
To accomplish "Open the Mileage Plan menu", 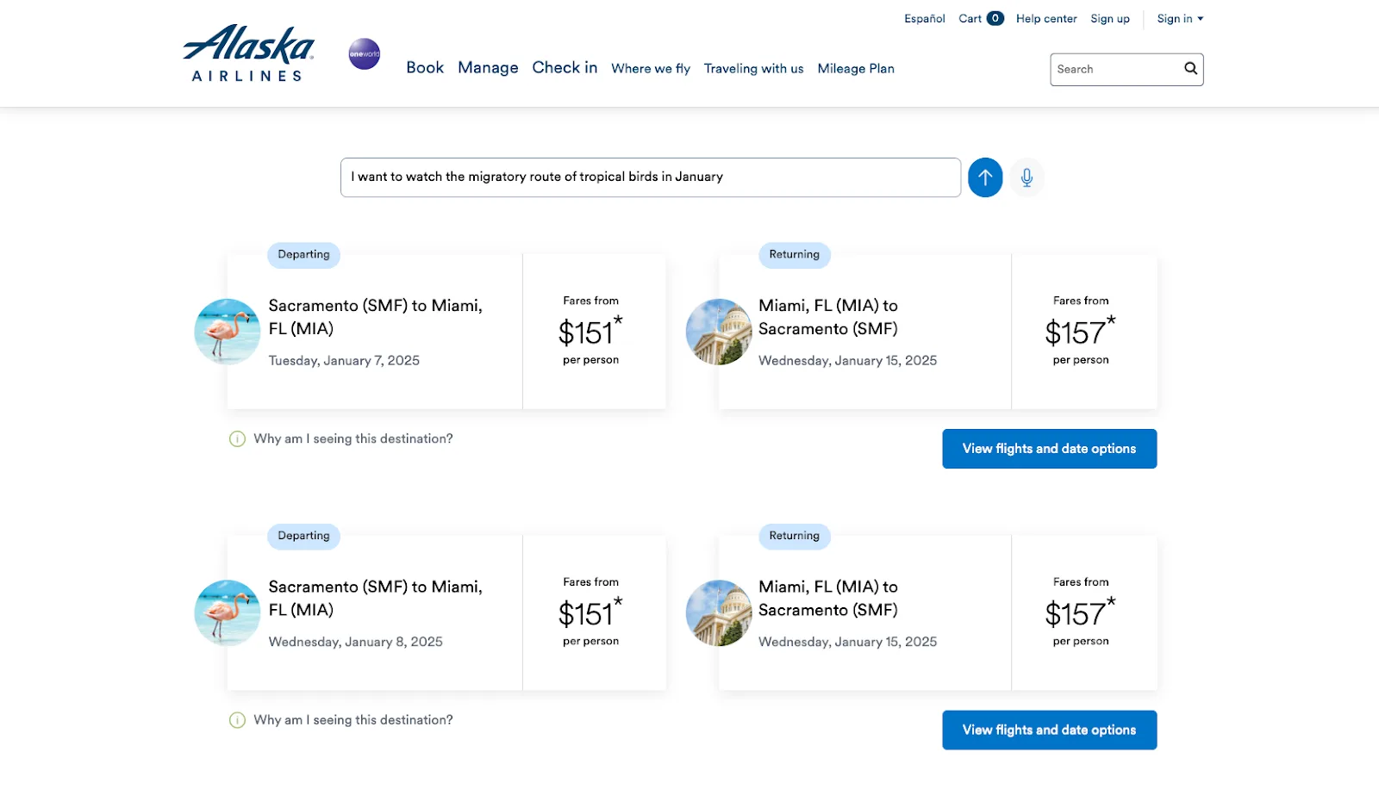I will [x=856, y=69].
